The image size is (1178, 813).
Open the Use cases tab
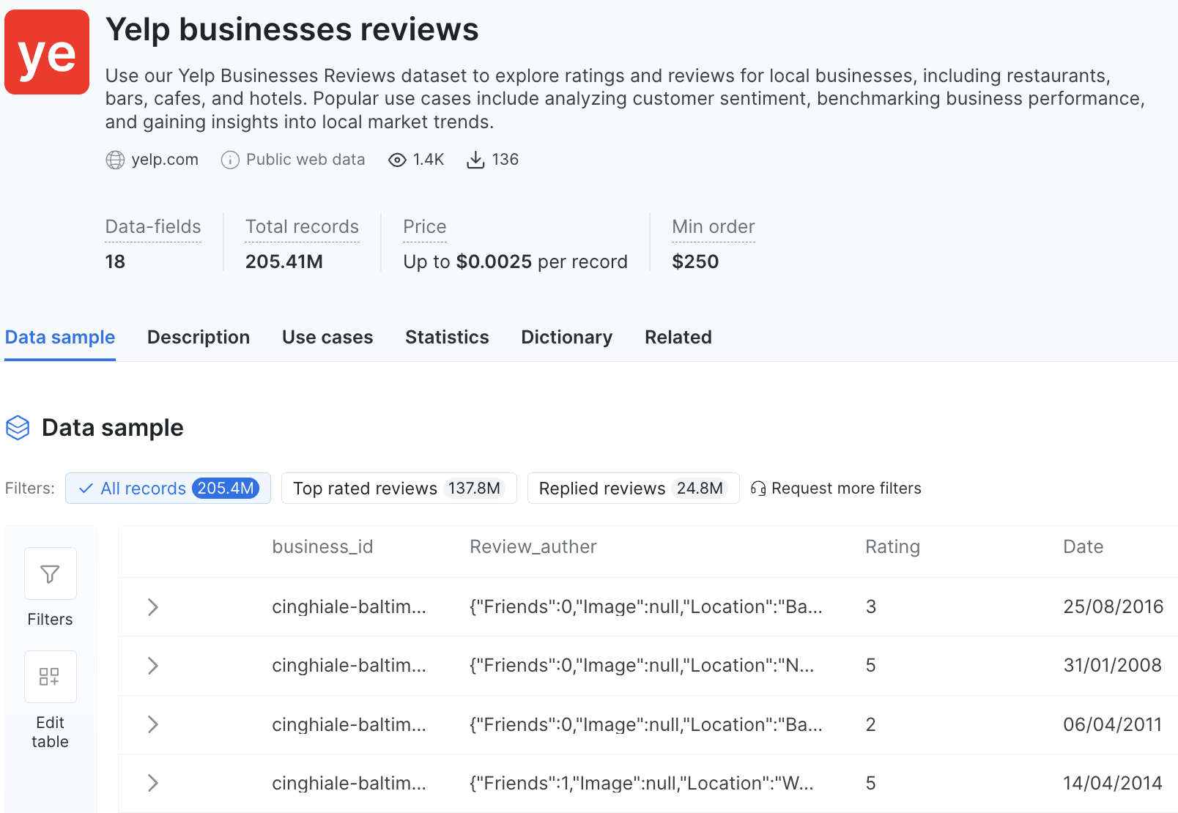point(327,337)
